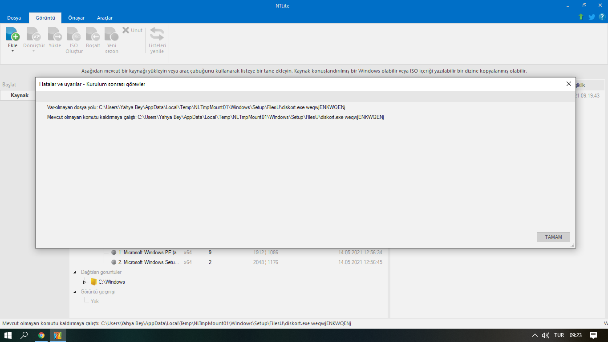608x342 pixels.
Task: Click the Windows Start button
Action: pyautogui.click(x=8, y=335)
